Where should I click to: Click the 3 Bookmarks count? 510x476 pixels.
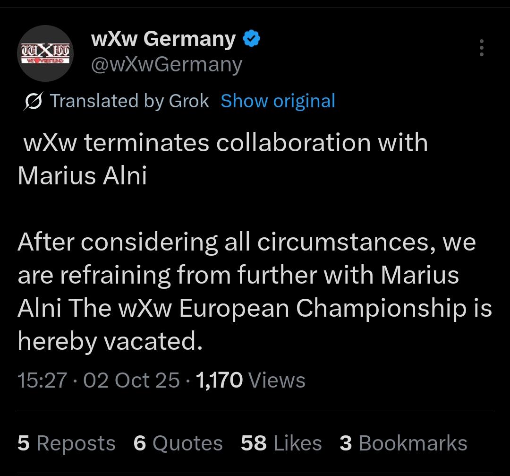click(x=403, y=443)
